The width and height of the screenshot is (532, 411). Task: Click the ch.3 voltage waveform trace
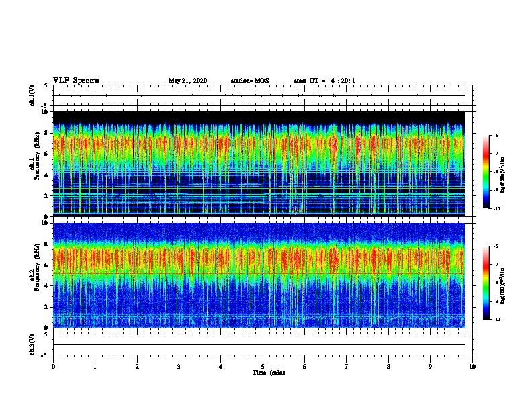(259, 345)
